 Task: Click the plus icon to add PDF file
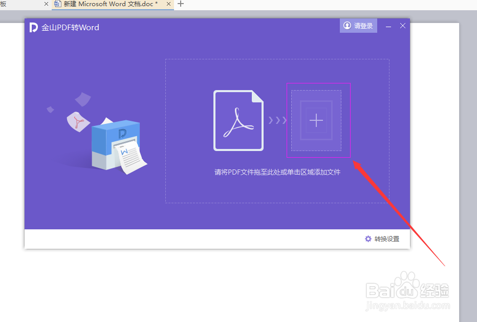[316, 120]
